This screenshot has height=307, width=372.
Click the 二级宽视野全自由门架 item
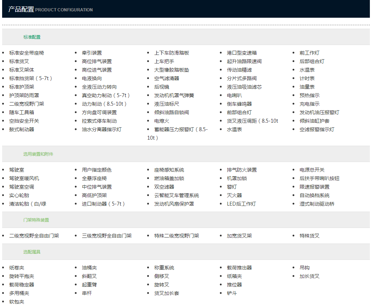coord(34,236)
